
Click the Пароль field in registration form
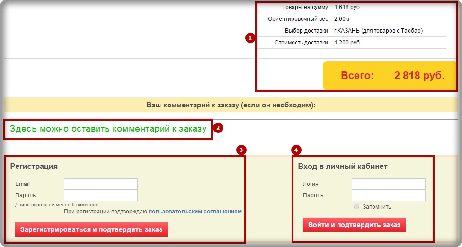click(x=100, y=195)
